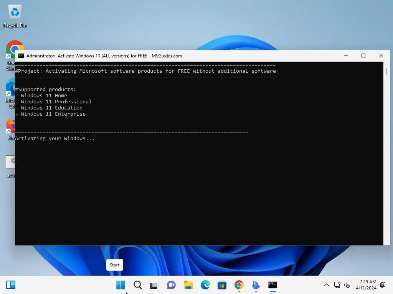
Task: Open File Explorer from taskbar
Action: pos(188,285)
